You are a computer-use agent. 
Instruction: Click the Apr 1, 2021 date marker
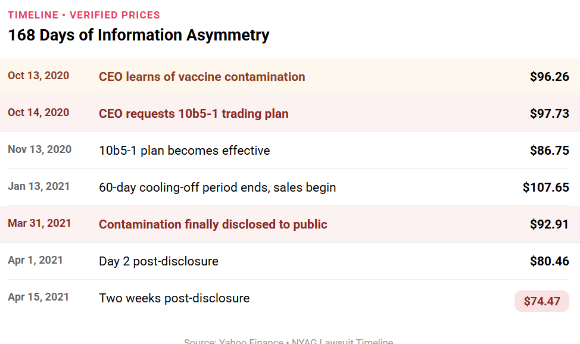[35, 260]
